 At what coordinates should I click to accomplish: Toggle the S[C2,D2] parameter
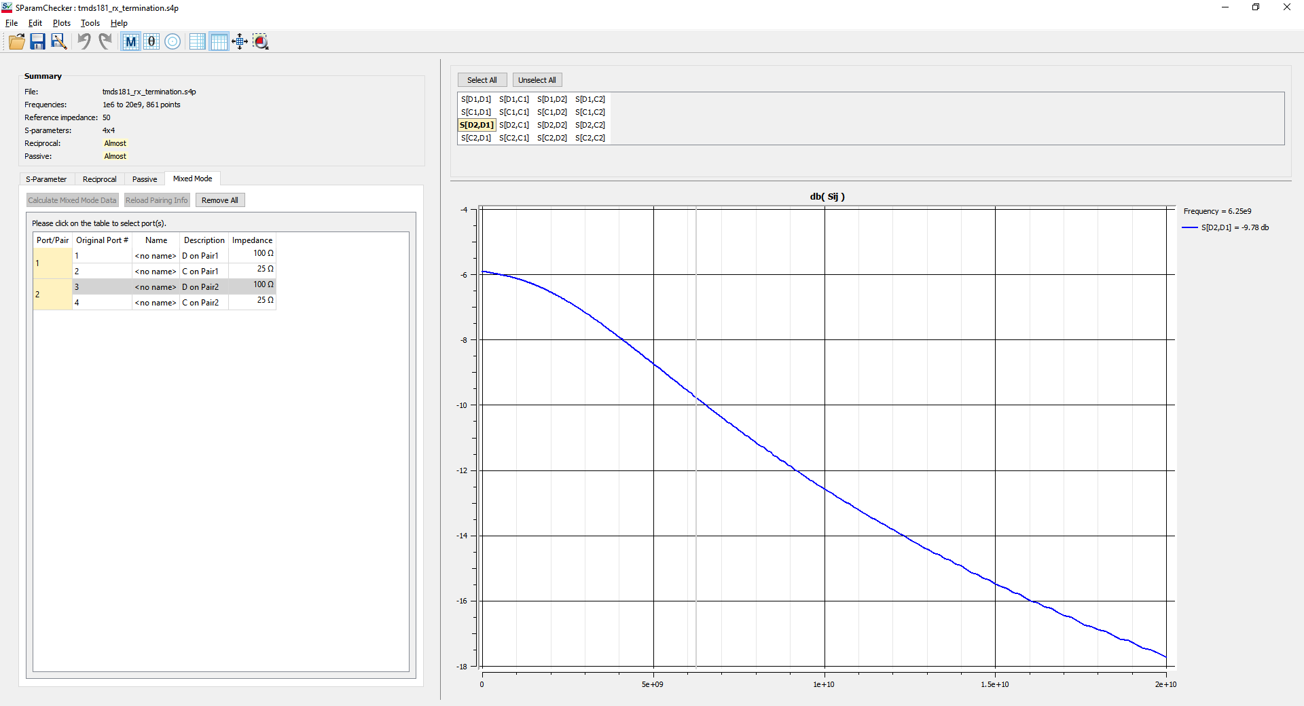(552, 138)
